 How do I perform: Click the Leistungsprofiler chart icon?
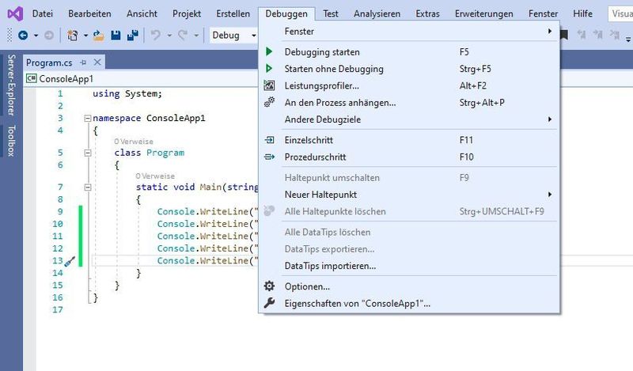pos(269,85)
